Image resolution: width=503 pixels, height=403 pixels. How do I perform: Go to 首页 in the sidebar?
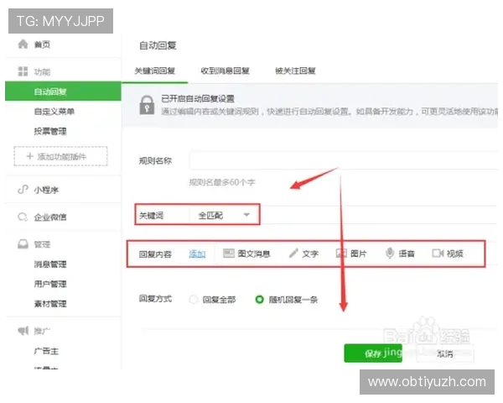42,44
